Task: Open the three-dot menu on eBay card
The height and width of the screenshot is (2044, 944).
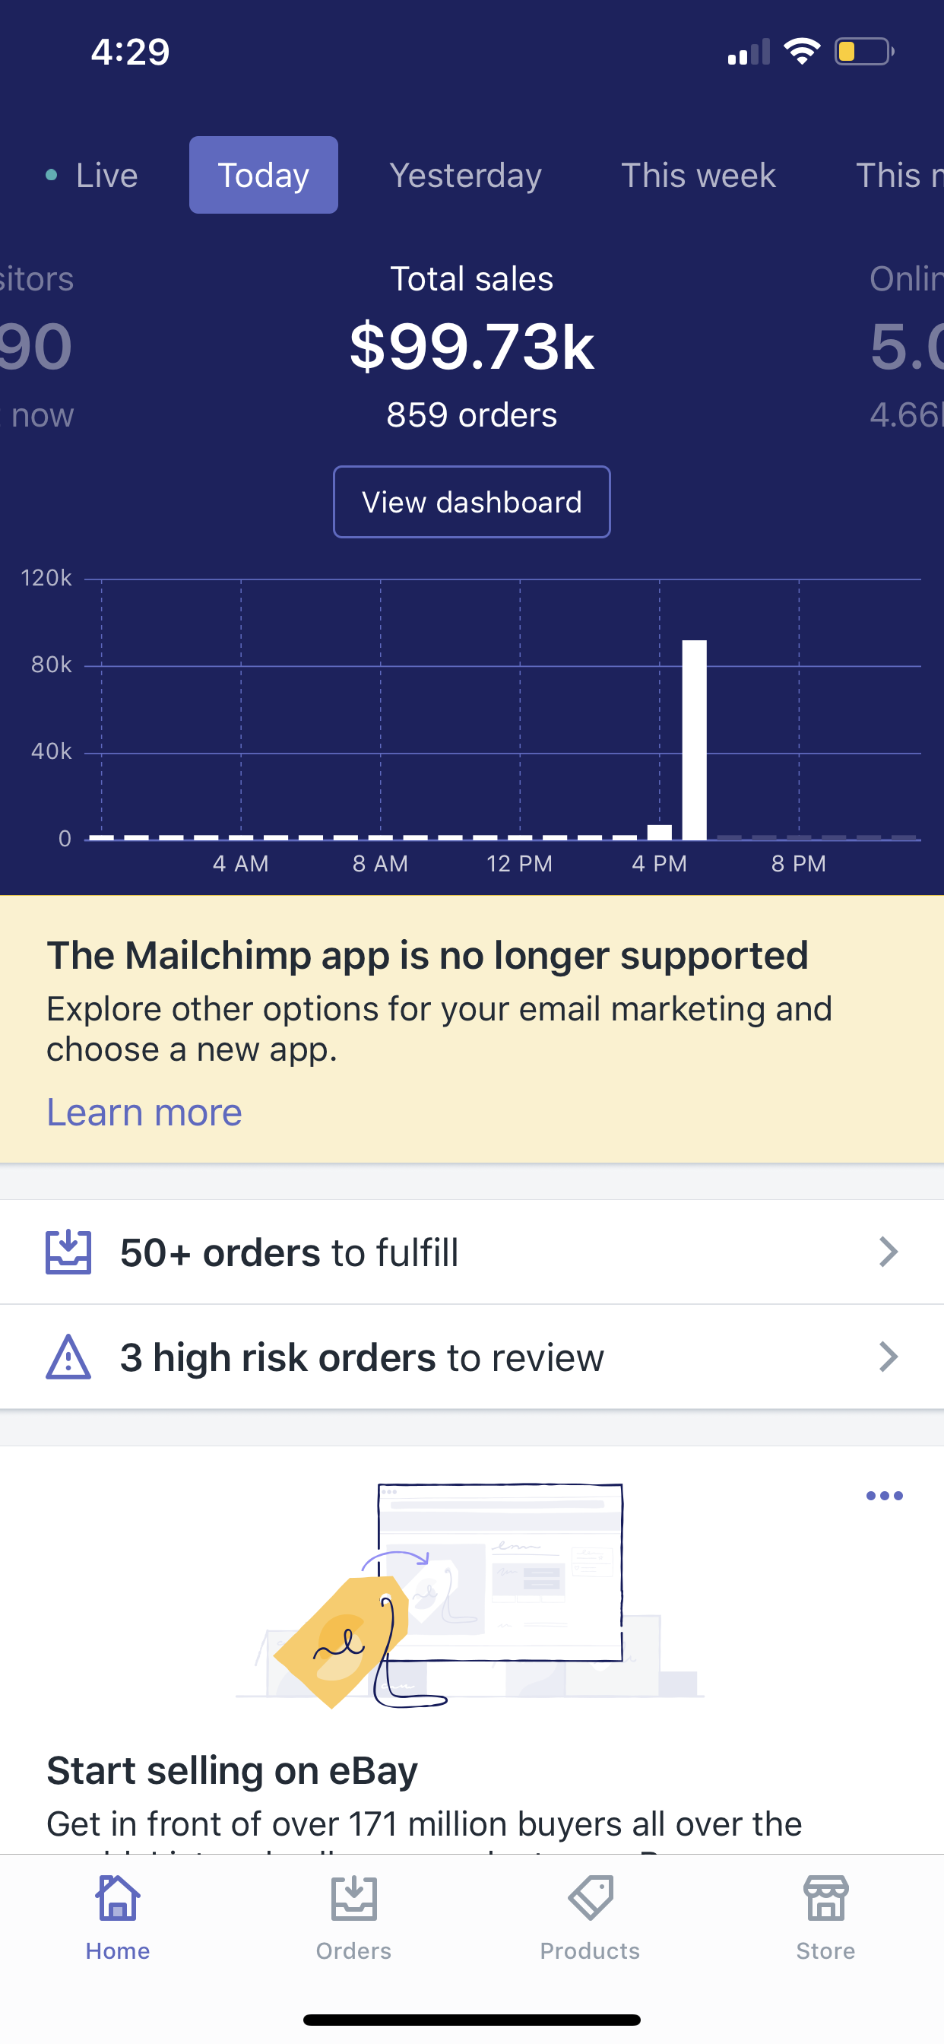Action: coord(884,1496)
